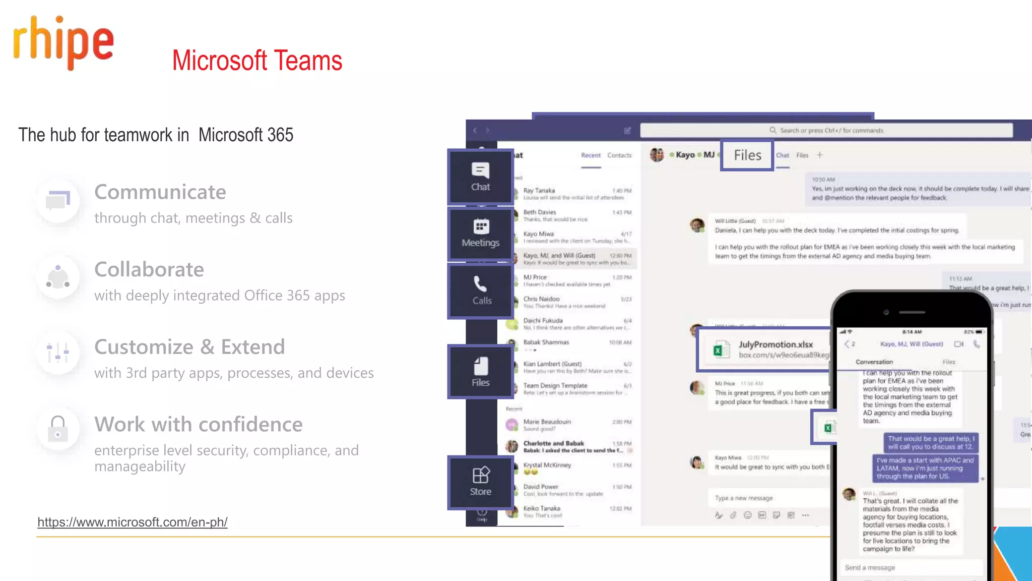The image size is (1032, 581).
Task: Open the GIF picker icon
Action: pos(762,515)
